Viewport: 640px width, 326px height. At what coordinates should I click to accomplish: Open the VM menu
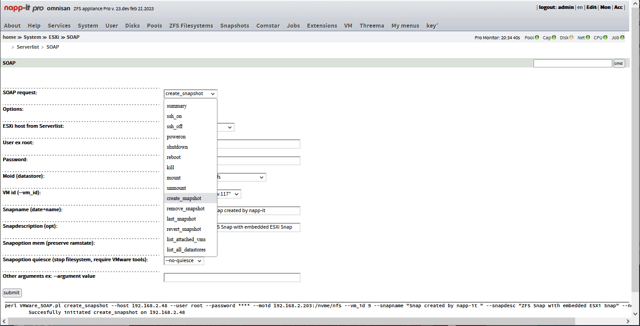[348, 25]
